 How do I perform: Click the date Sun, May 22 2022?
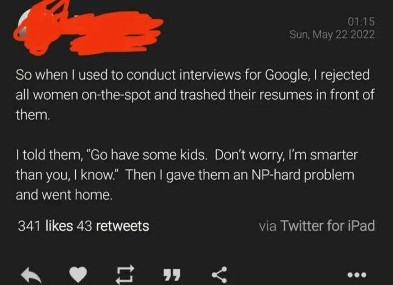tap(332, 34)
